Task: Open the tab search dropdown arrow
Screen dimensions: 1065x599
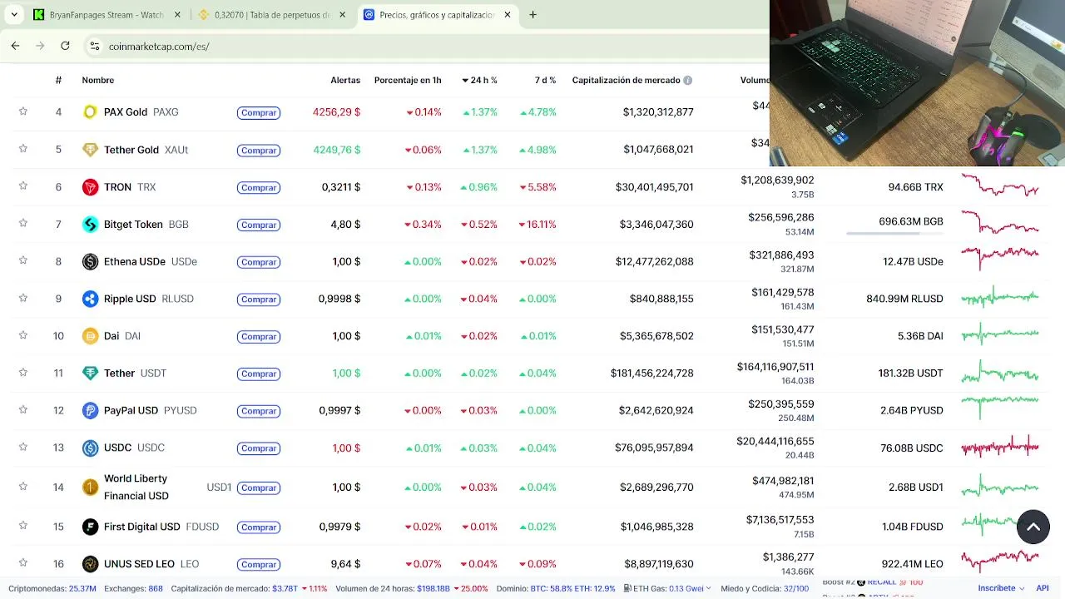Action: pyautogui.click(x=14, y=14)
